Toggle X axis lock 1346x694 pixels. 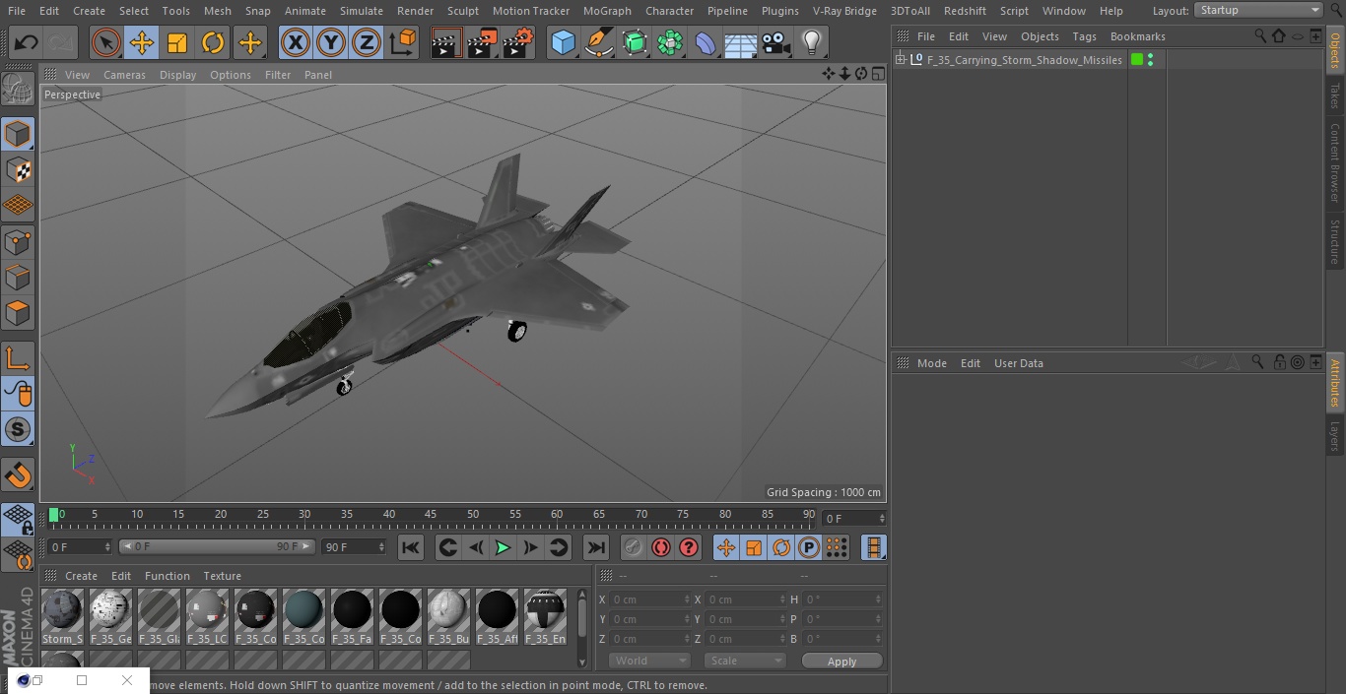[295, 42]
